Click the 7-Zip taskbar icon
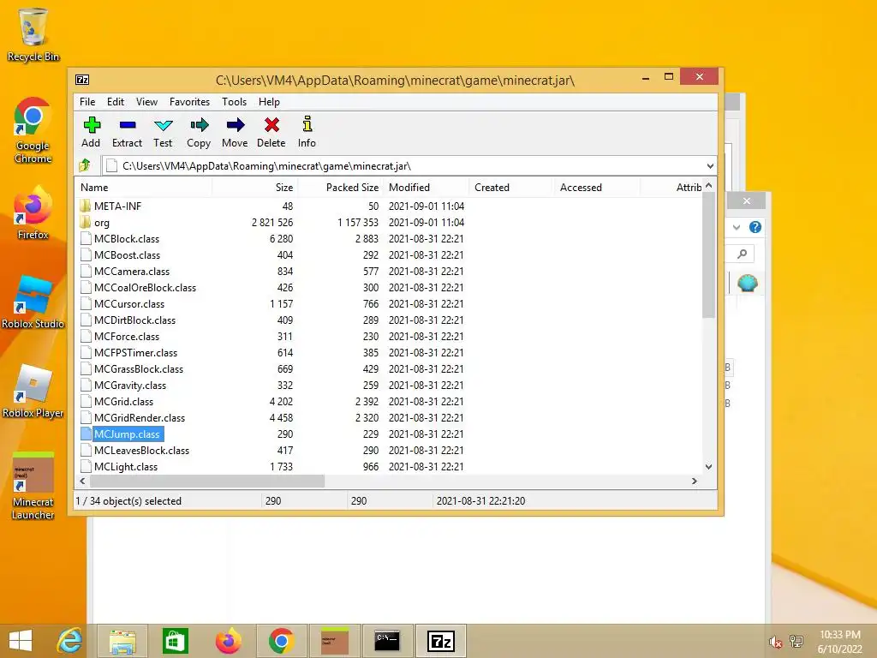 click(440, 641)
